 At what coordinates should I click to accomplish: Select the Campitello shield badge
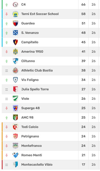tap(15, 42)
